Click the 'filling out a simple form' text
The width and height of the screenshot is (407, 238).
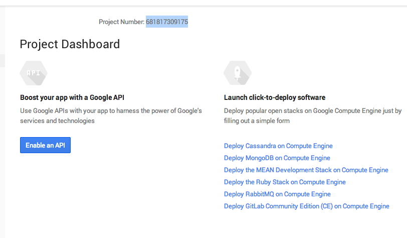257,121
